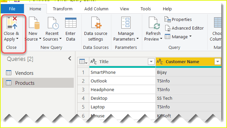227x128 pixels.
Task: Expand the Refresh Preview dropdown arrow
Action: click(161, 39)
